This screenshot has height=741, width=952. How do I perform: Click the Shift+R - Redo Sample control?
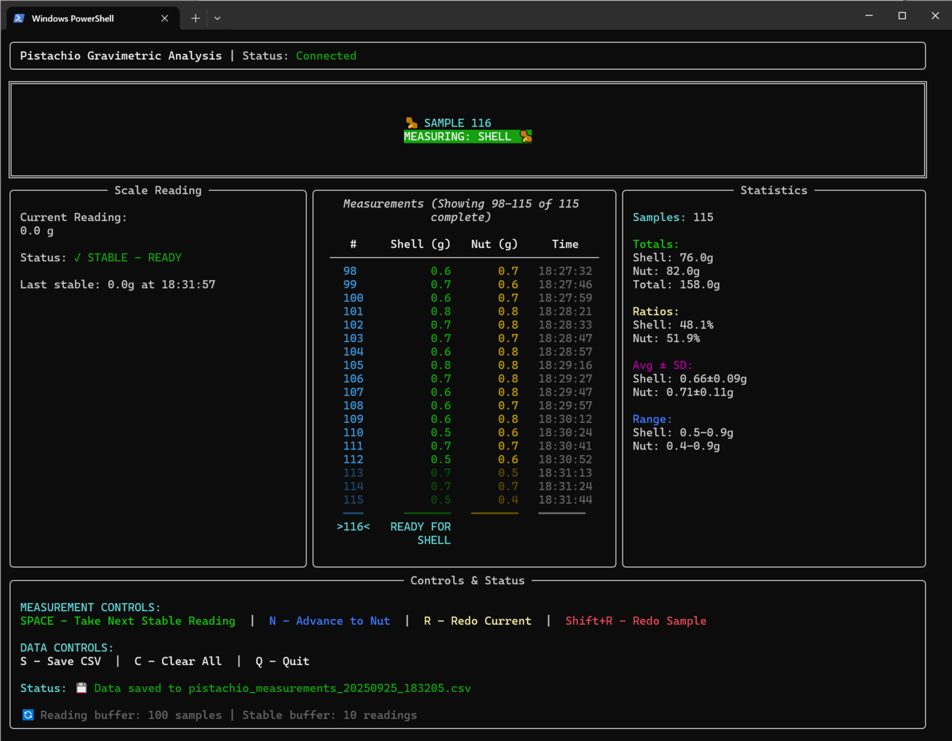point(636,621)
